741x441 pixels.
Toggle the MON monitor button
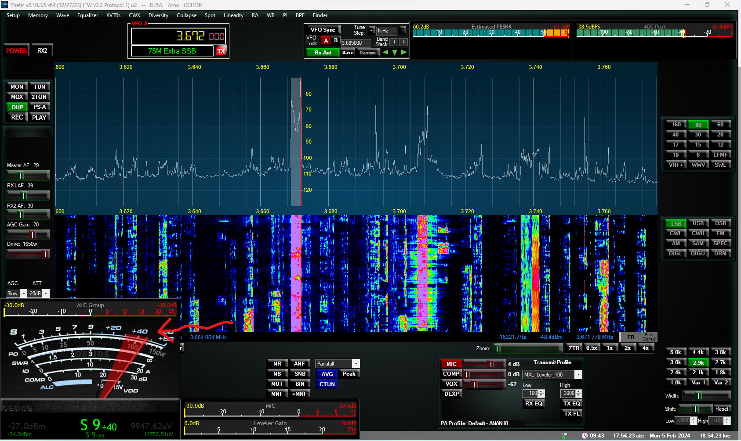[x=17, y=86]
